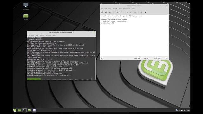Close the terminal window
203x114 pixels.
click(94, 32)
